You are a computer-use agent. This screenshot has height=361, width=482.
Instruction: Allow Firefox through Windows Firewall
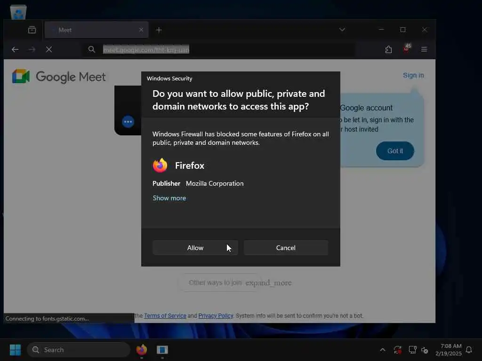point(195,248)
